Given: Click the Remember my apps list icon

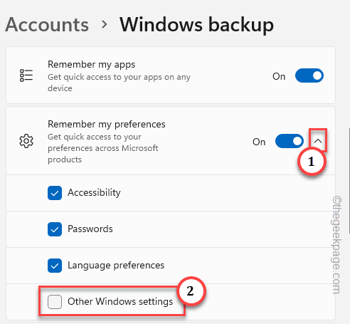Looking at the screenshot, I should tap(26, 75).
